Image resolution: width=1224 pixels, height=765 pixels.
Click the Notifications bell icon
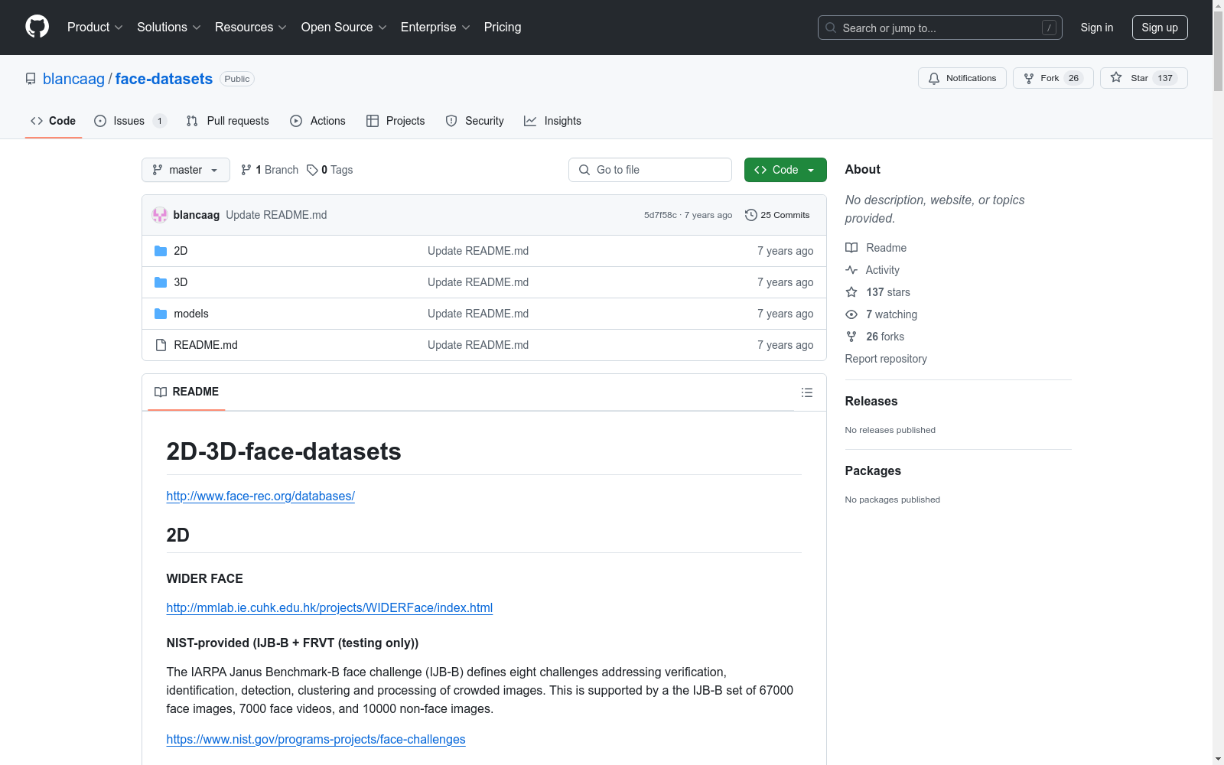[x=934, y=78]
